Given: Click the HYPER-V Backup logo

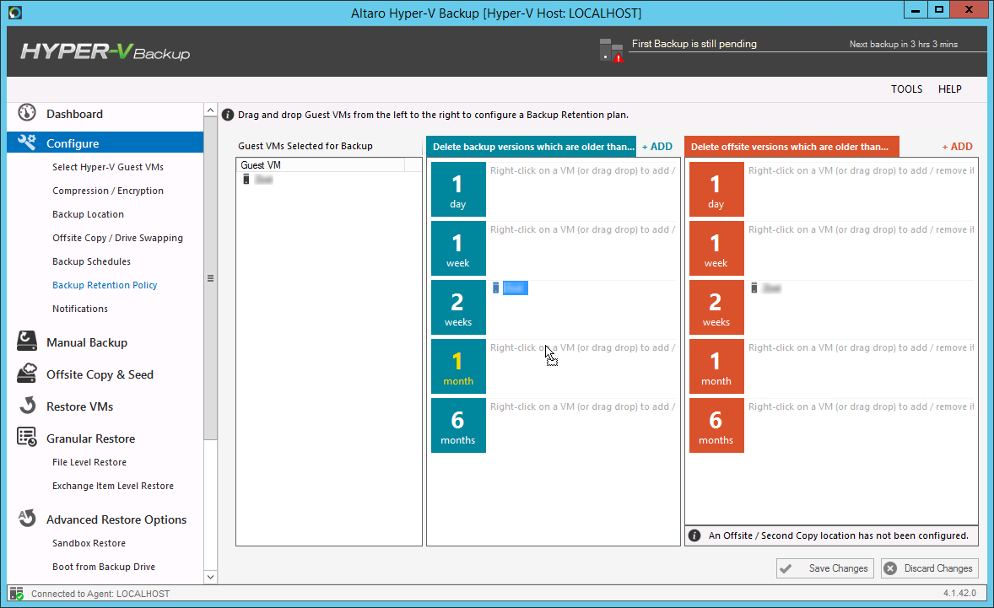Looking at the screenshot, I should click(x=105, y=52).
